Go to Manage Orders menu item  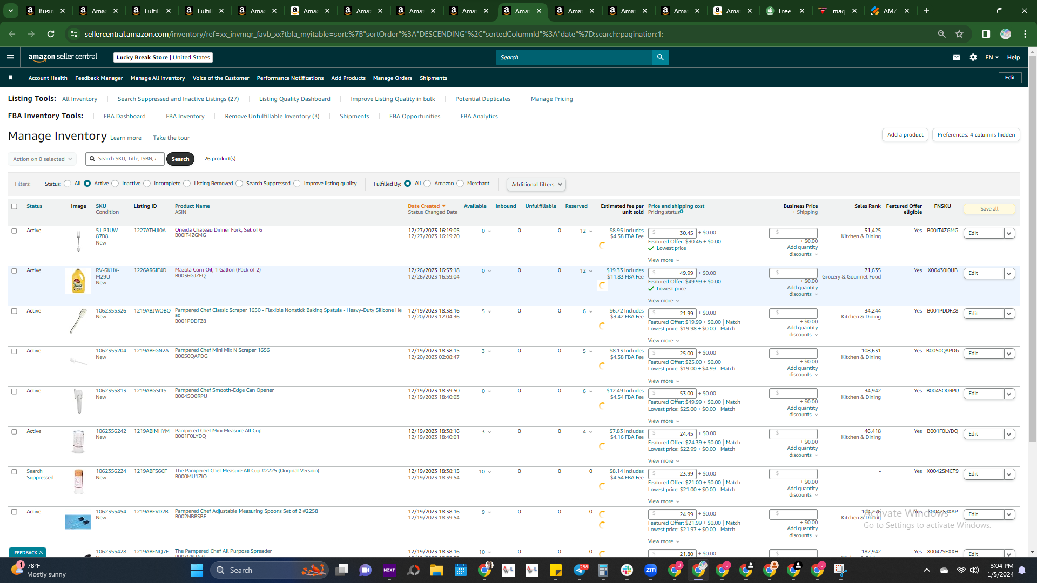pyautogui.click(x=393, y=78)
